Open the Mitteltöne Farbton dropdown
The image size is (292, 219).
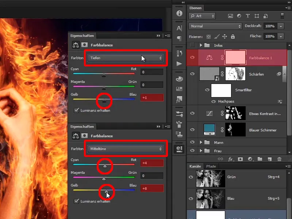(125, 149)
